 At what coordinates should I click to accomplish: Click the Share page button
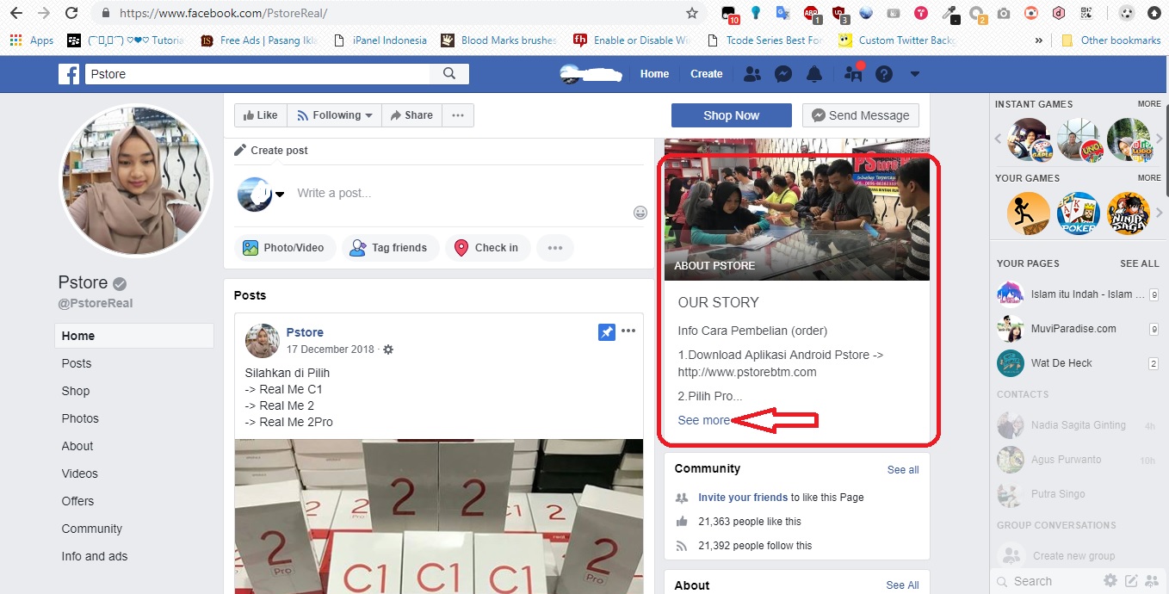(411, 115)
